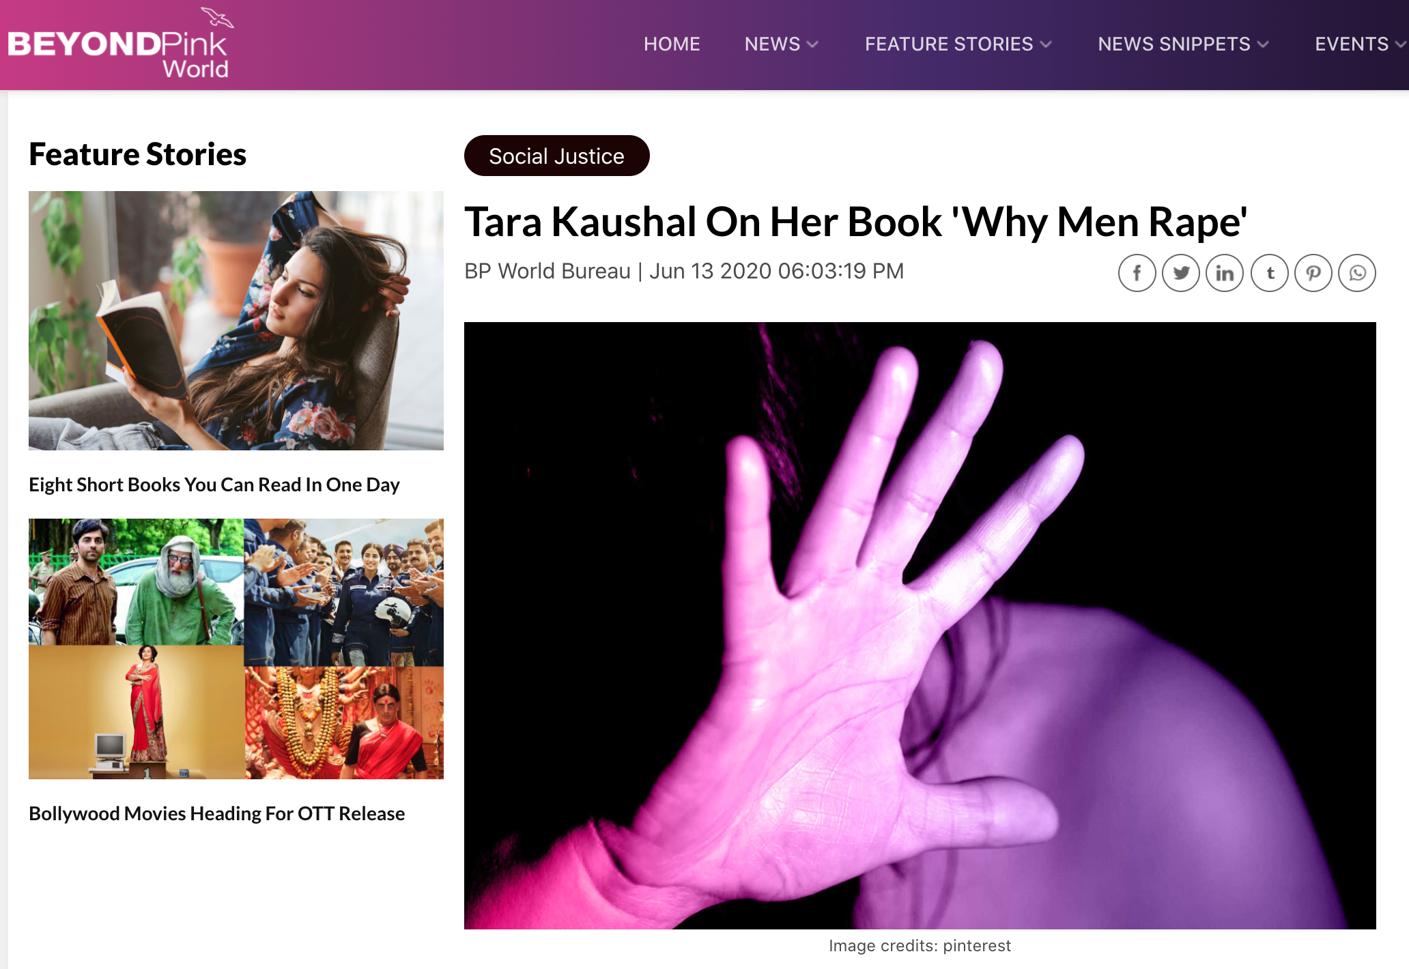Screen dimensions: 1409x969
Task: Go to the Home menu item
Action: click(x=672, y=44)
